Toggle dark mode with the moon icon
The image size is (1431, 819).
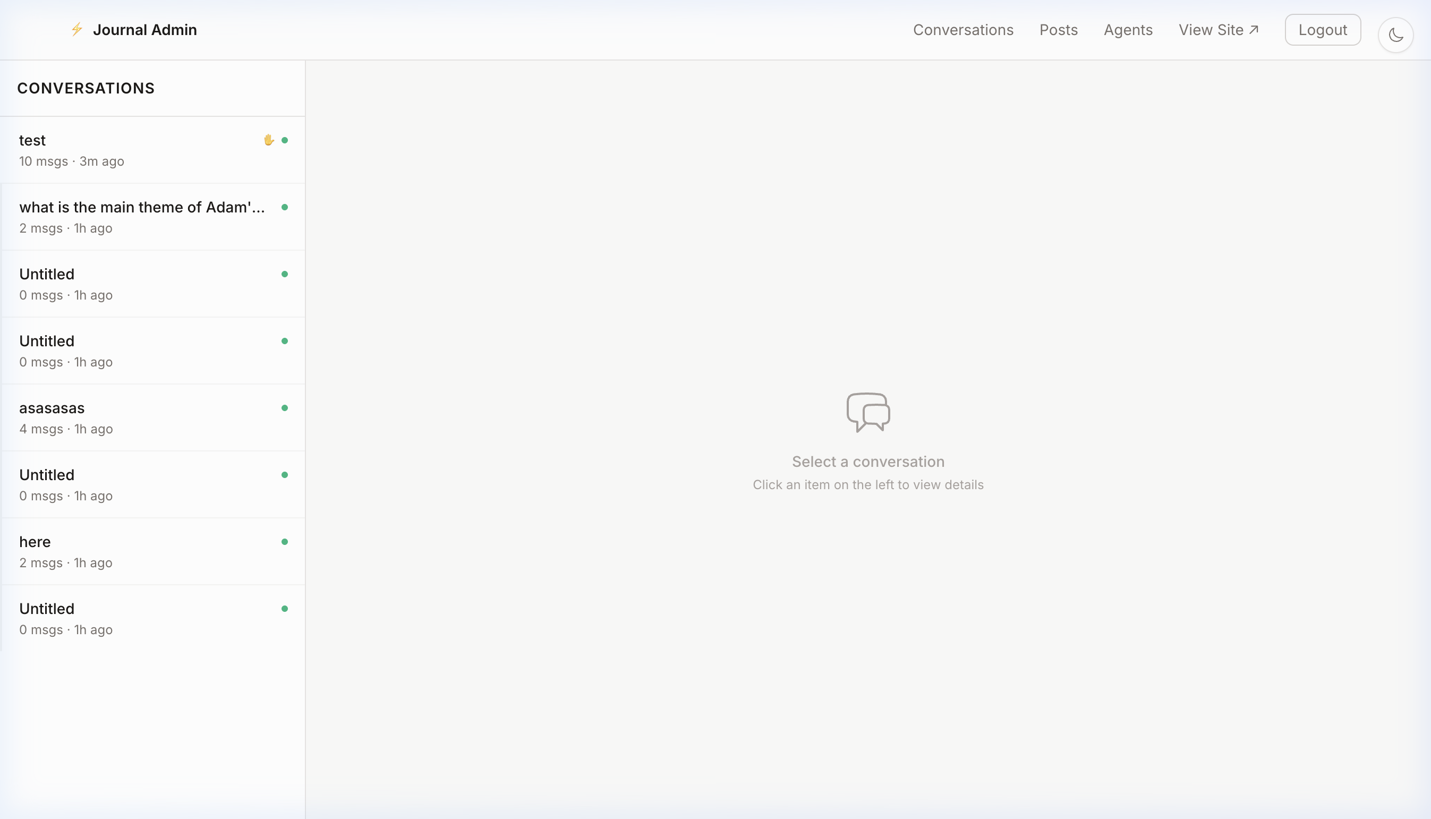click(x=1395, y=35)
